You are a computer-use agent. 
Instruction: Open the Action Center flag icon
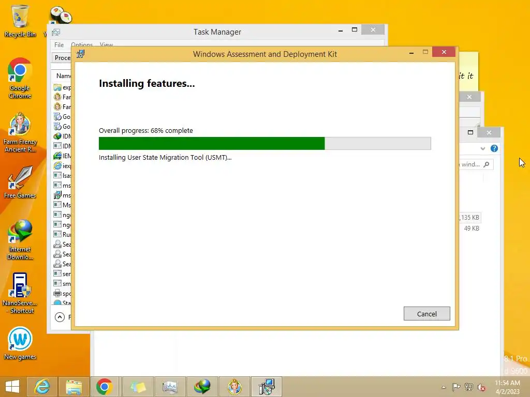456,387
